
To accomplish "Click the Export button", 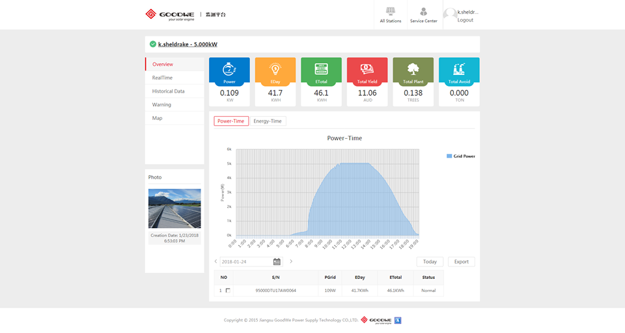I will [461, 262].
